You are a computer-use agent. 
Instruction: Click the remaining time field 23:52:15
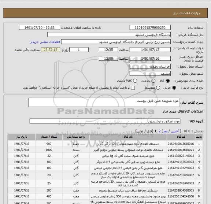tap(51, 50)
